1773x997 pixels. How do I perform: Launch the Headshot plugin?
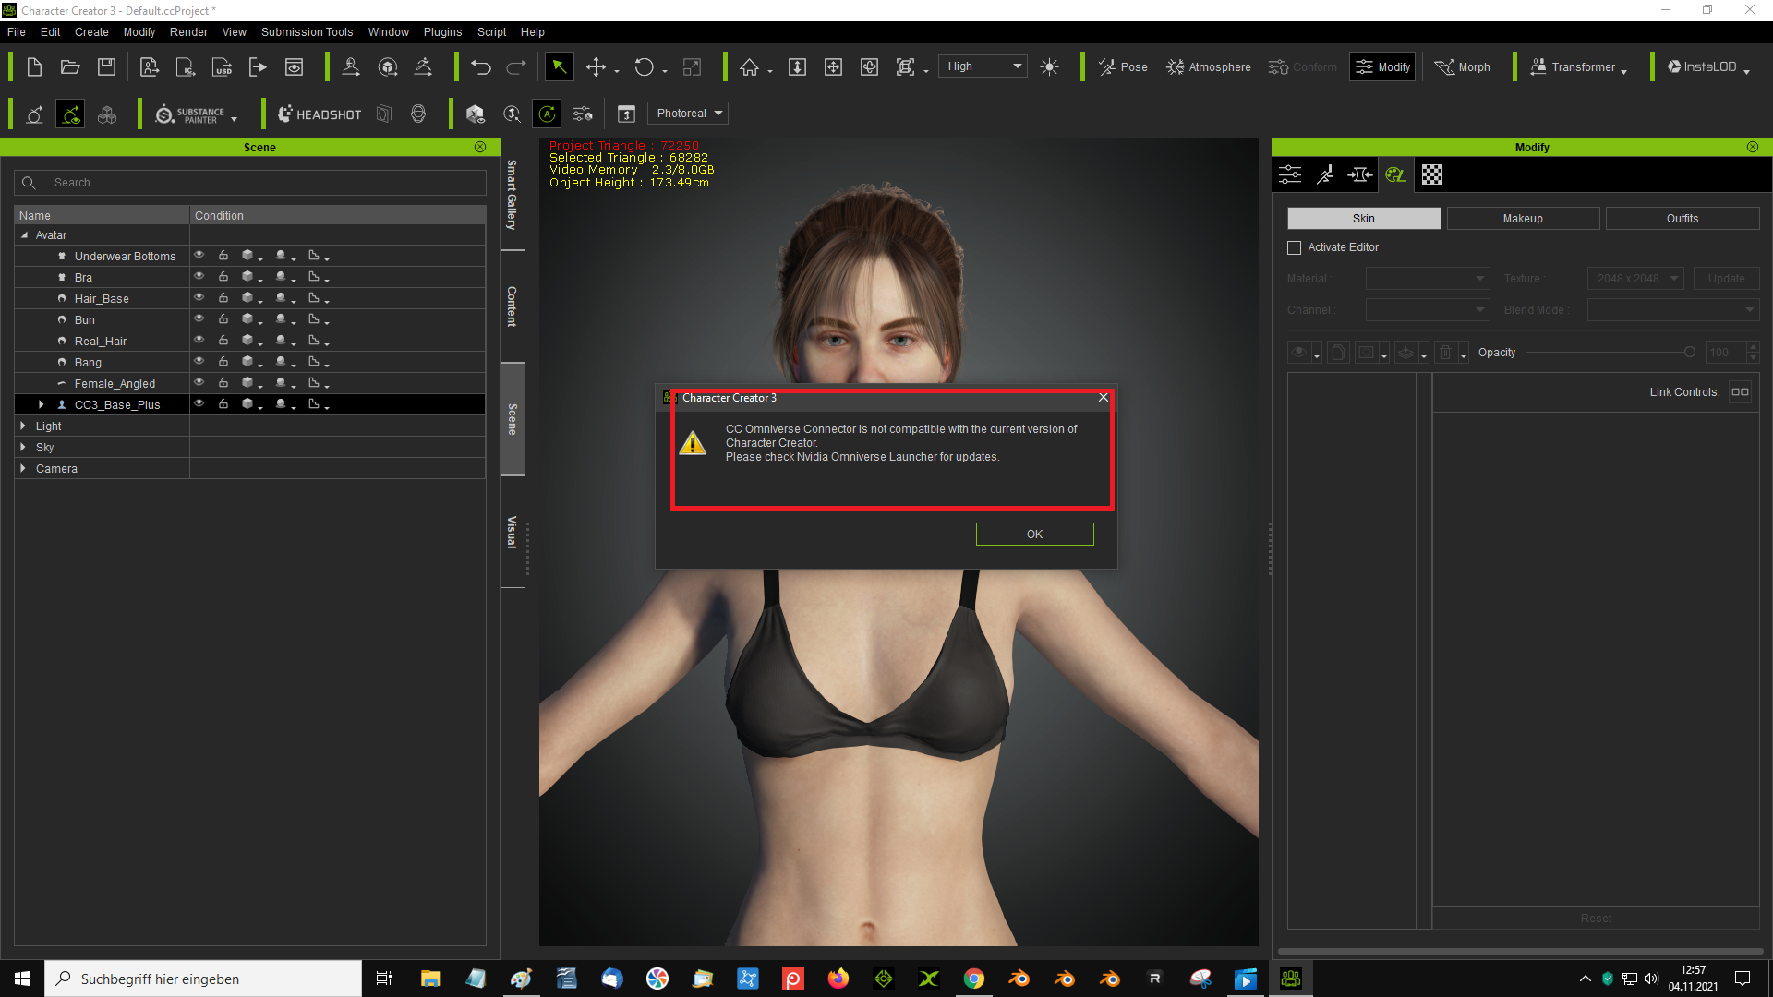pyautogui.click(x=320, y=114)
